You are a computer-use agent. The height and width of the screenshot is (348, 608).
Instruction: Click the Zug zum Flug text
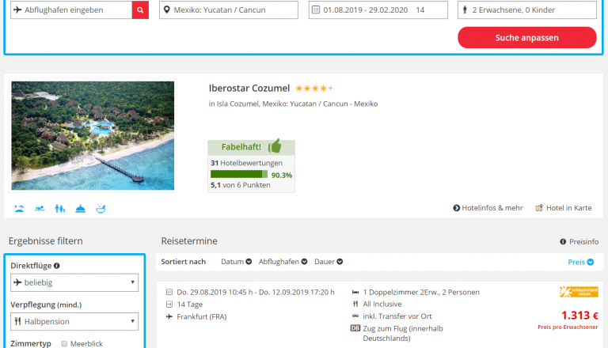(403, 333)
